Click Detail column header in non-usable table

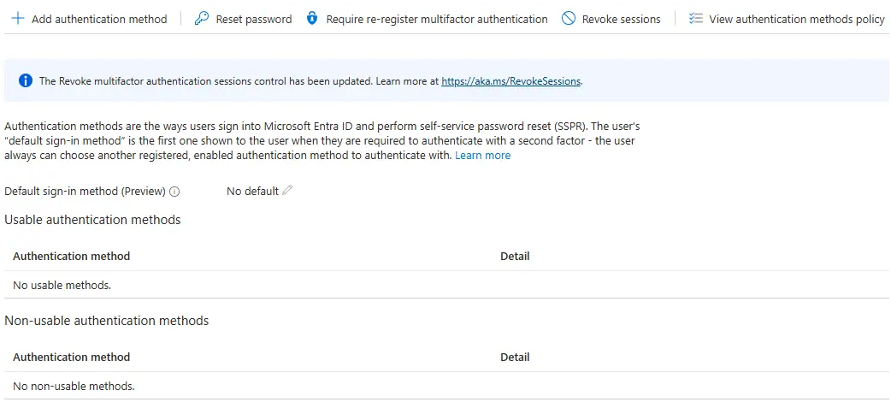(x=515, y=357)
